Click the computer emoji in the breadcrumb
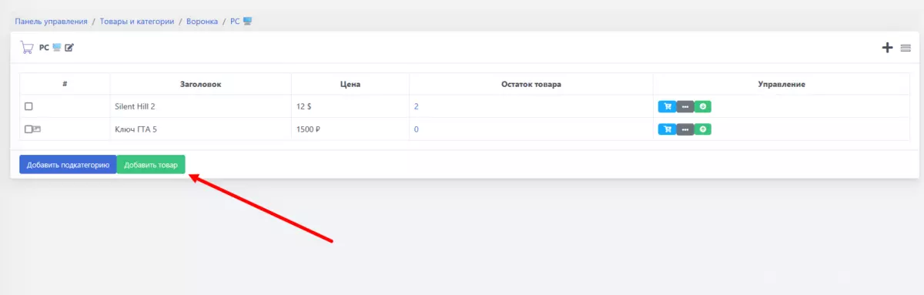 click(248, 21)
